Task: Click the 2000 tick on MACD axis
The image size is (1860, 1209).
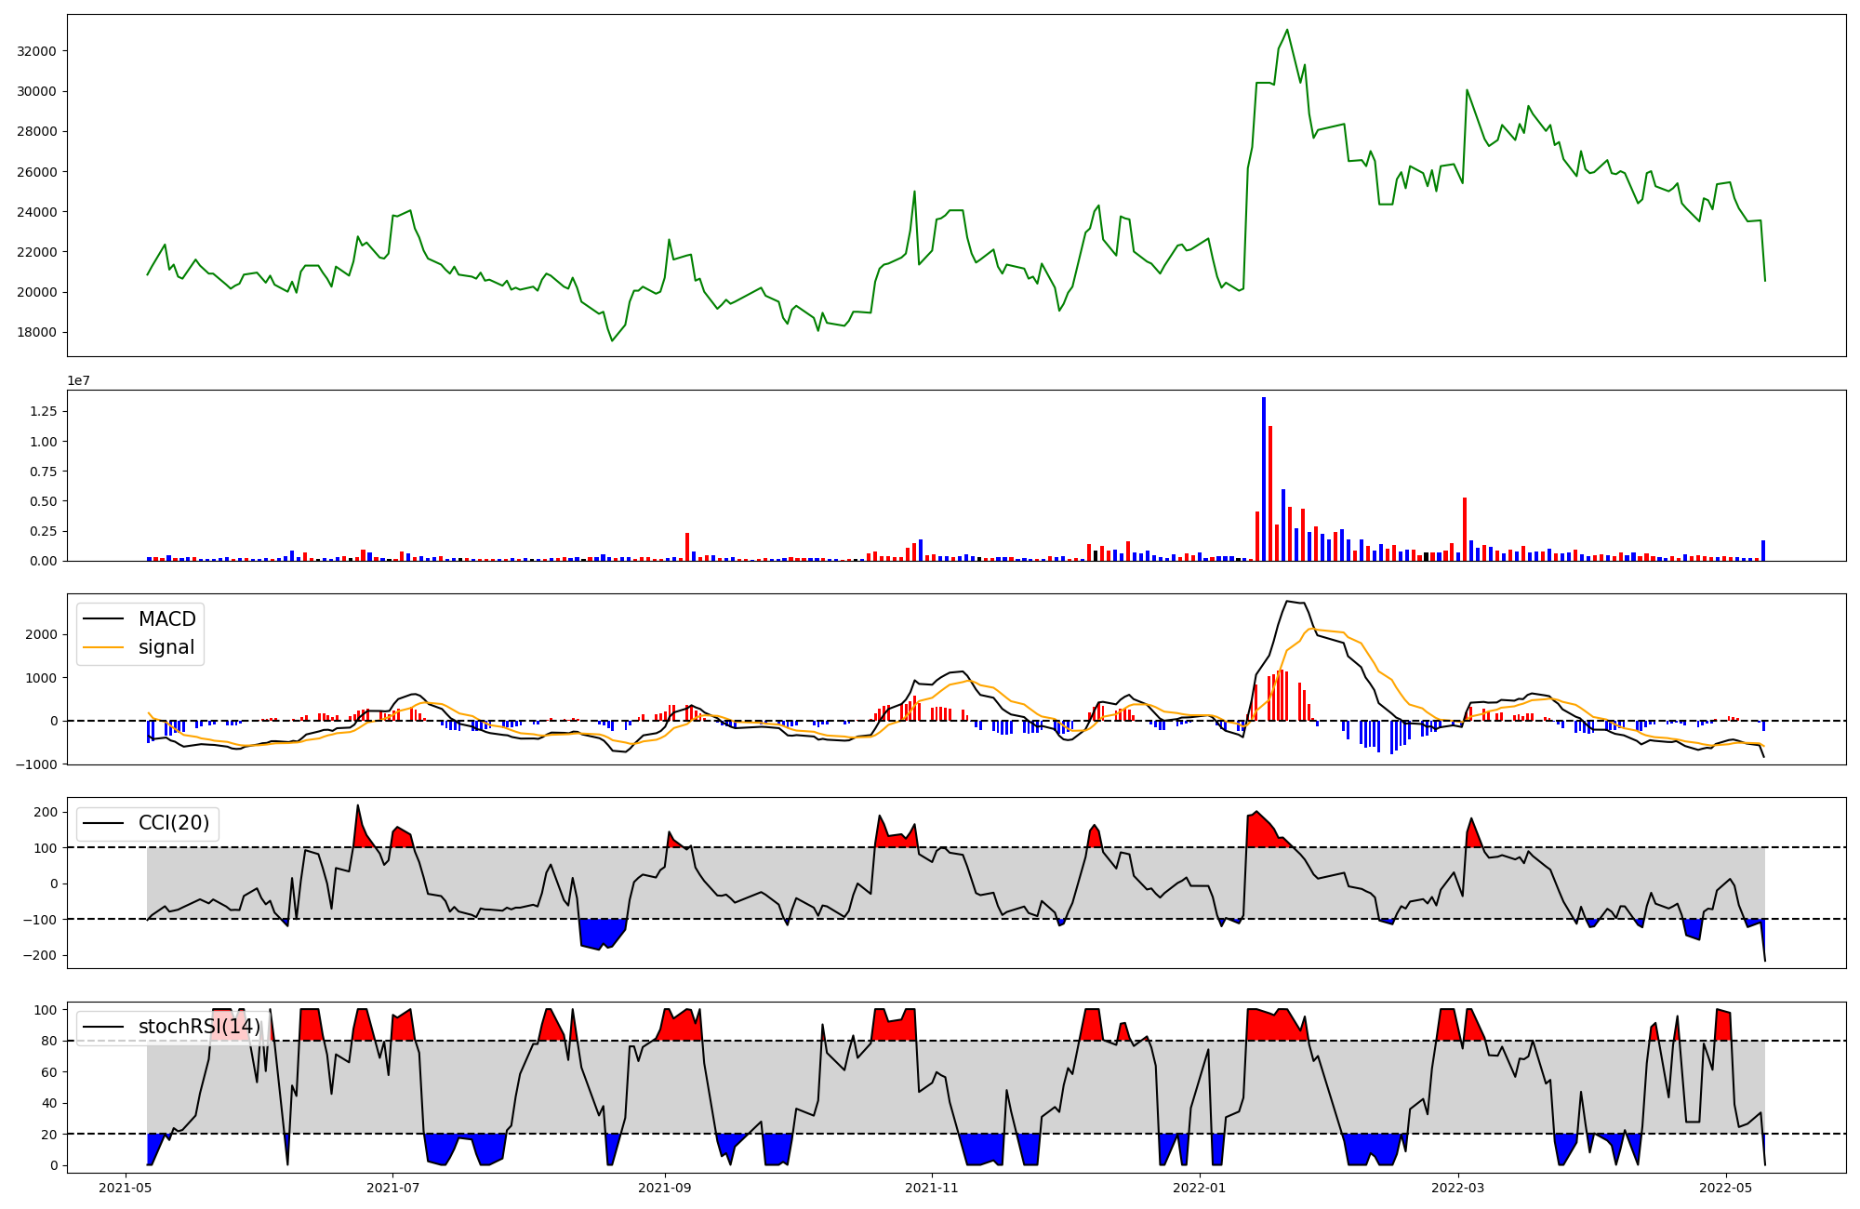Action: (x=43, y=634)
